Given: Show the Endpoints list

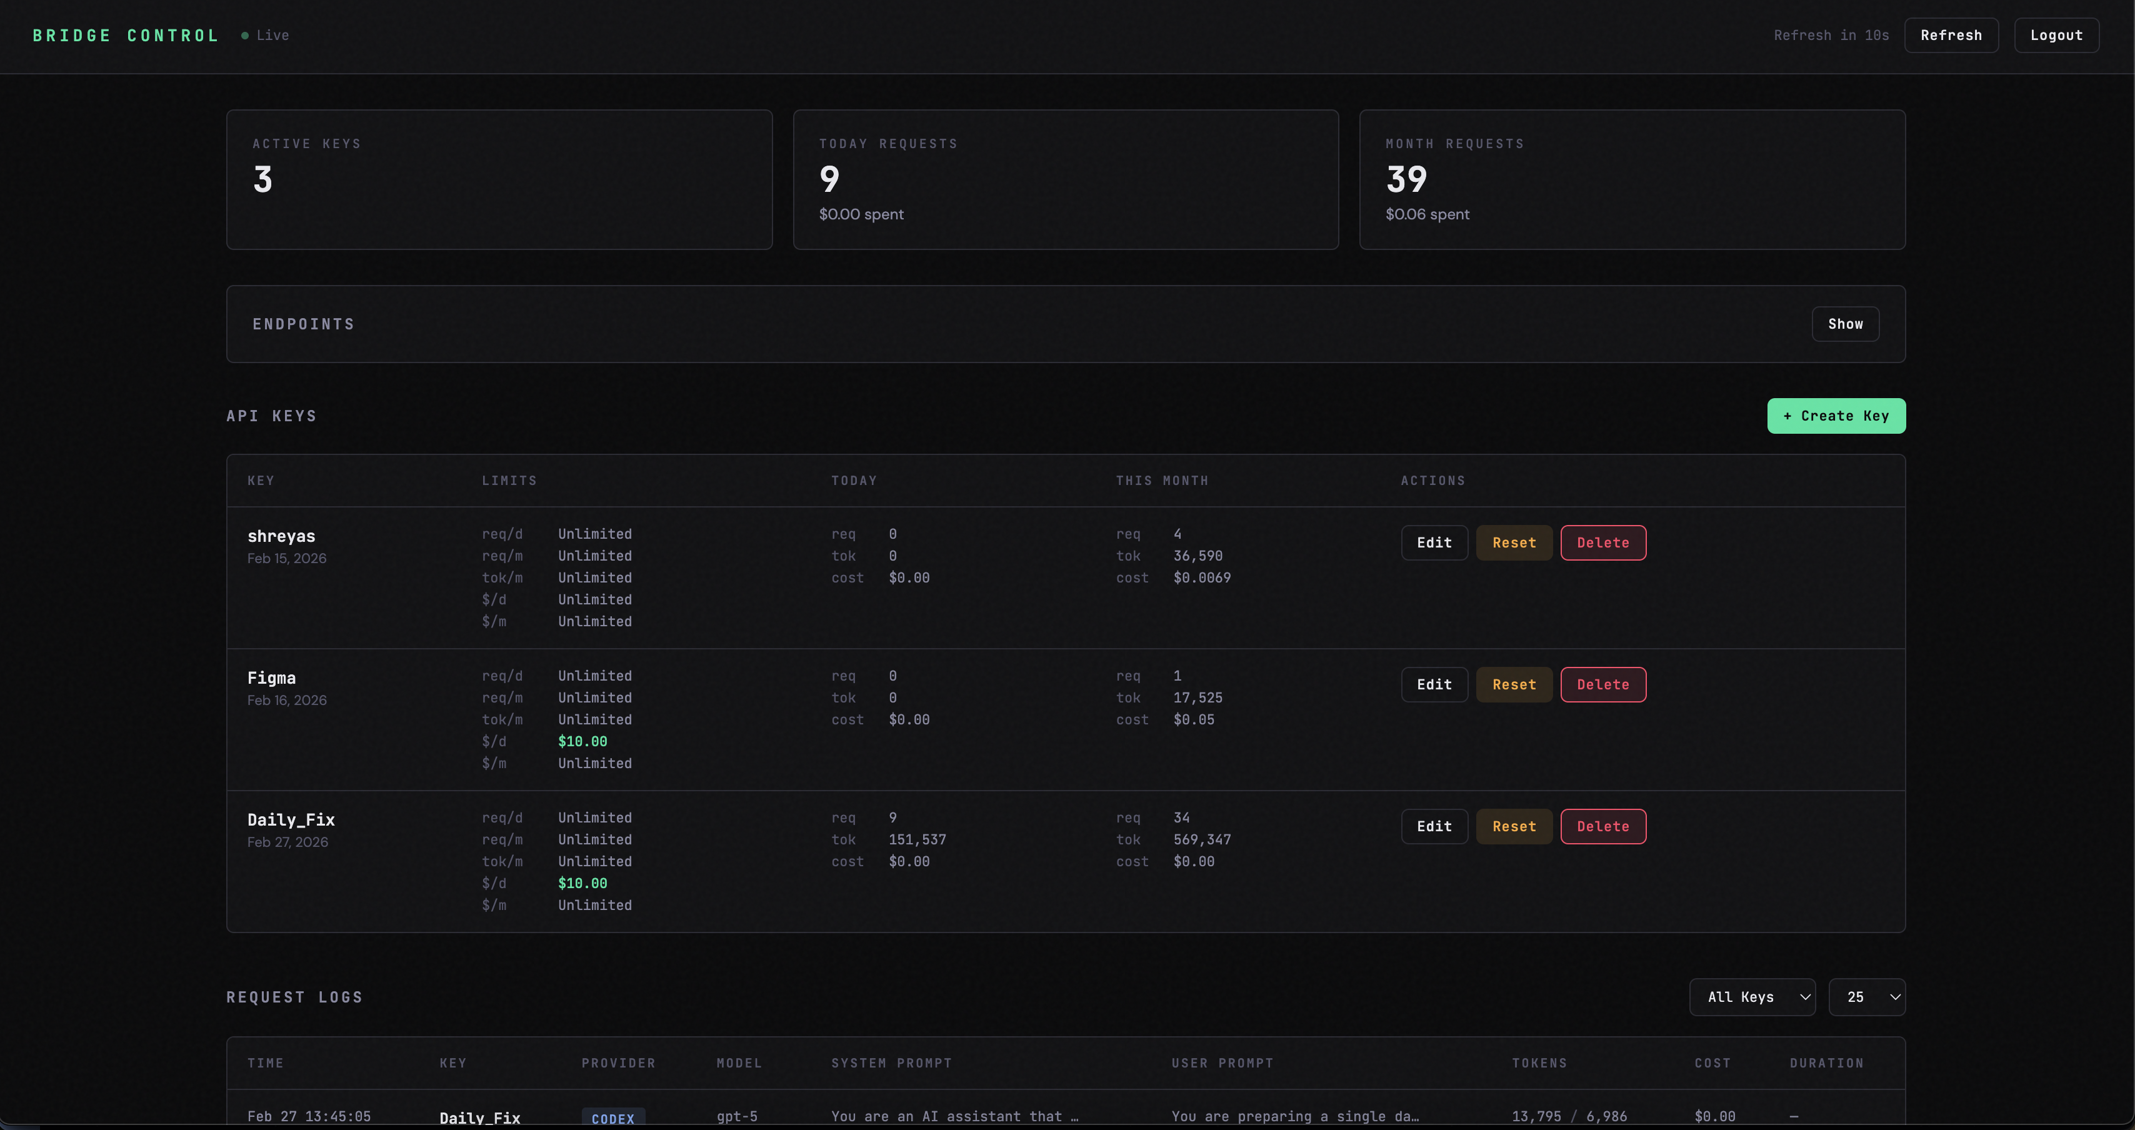Looking at the screenshot, I should click(x=1845, y=323).
